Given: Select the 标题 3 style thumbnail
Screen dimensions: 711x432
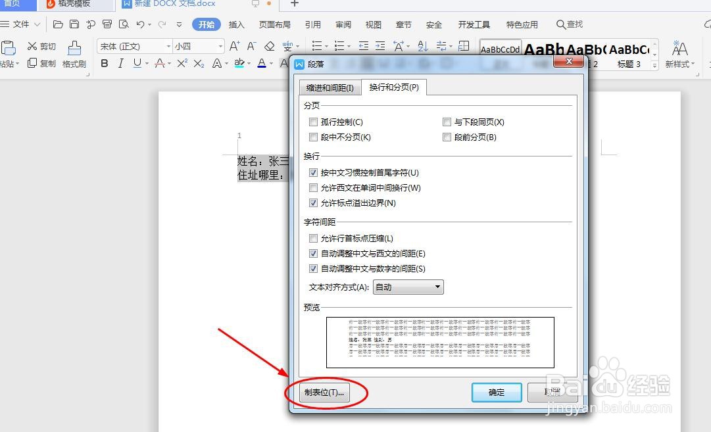Looking at the screenshot, I should [629, 56].
